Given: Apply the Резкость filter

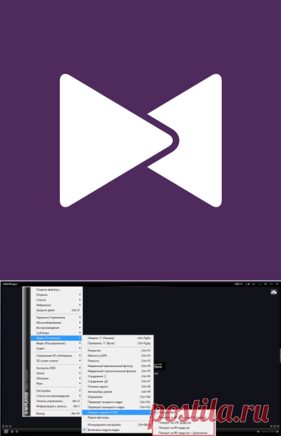Looking at the screenshot, I should pos(117,360).
